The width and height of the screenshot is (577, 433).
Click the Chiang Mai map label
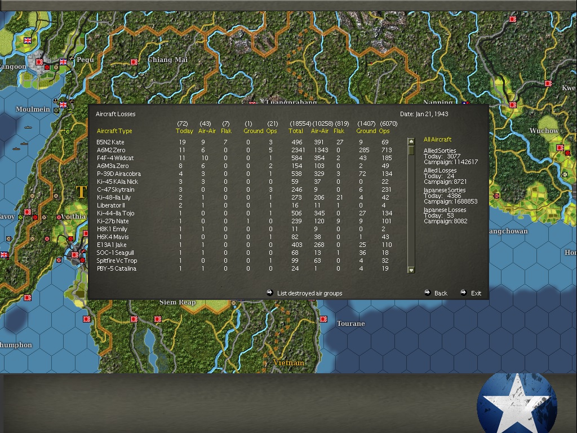coord(167,60)
